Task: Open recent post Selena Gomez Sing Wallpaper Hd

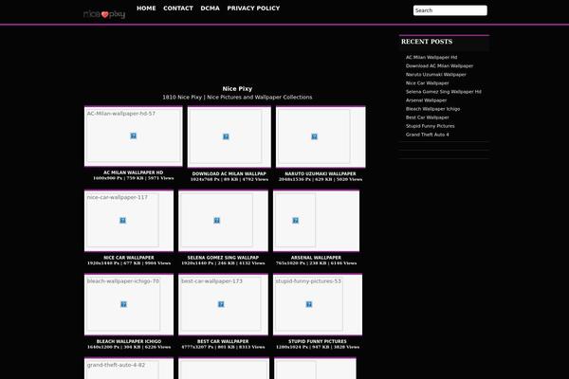Action: (x=444, y=92)
